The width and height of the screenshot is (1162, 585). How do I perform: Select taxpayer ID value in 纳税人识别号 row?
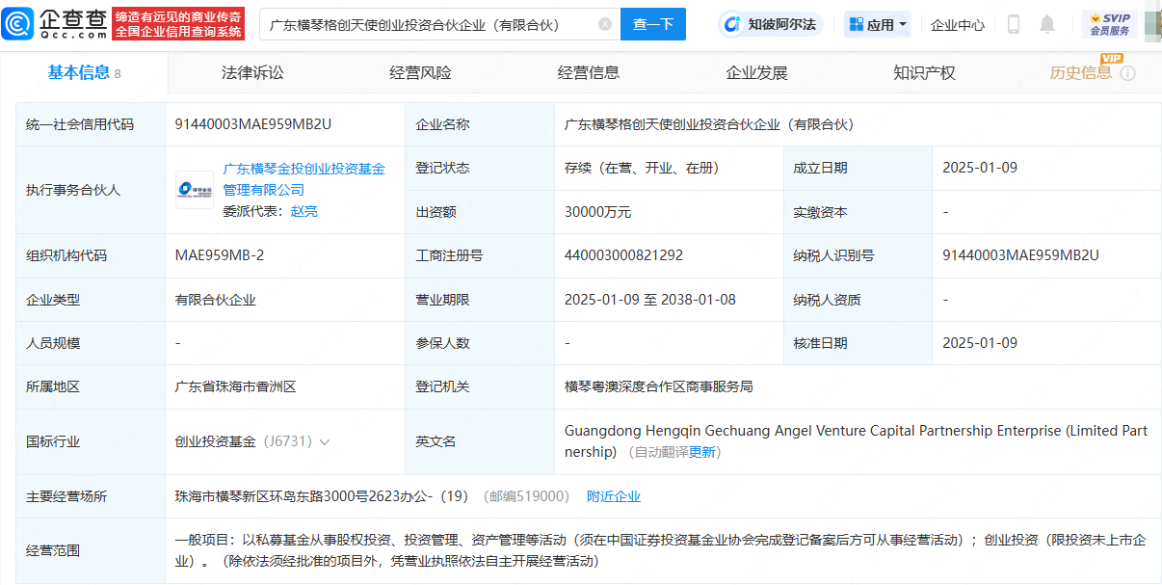(1020, 255)
